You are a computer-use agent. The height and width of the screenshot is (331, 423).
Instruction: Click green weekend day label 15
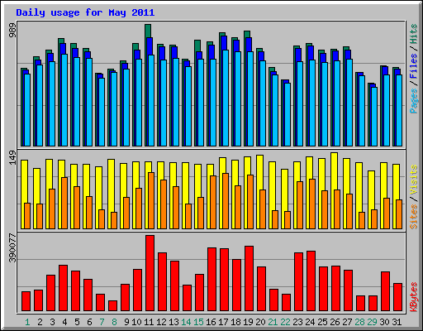tap(198, 322)
